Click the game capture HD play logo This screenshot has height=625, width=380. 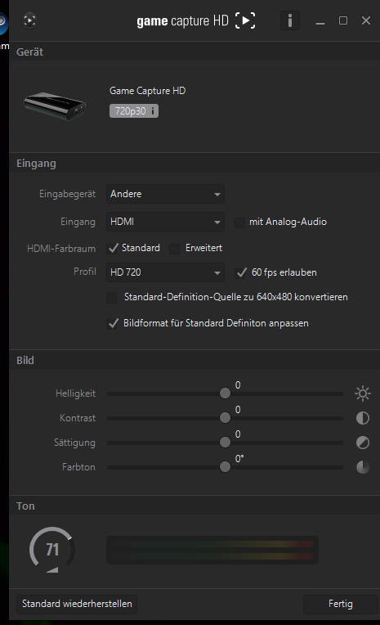[x=245, y=20]
